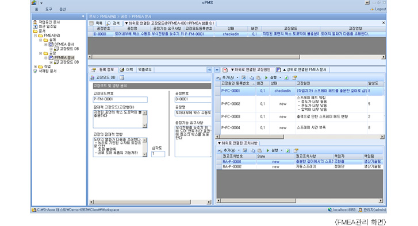Click the Logout link

pyautogui.click(x=378, y=9)
